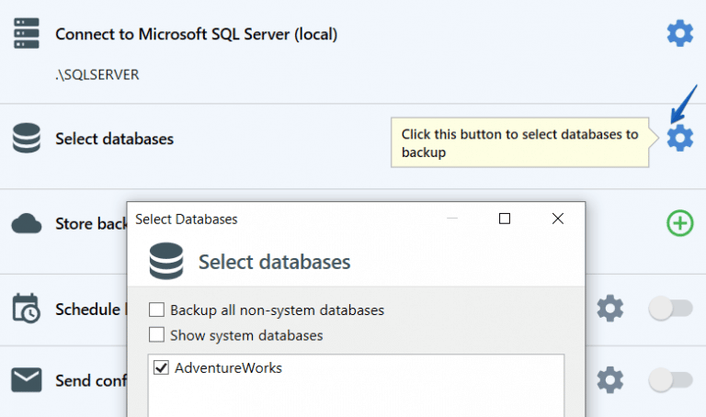
Task: Click the database stack icon in main list
Action: pos(27,139)
